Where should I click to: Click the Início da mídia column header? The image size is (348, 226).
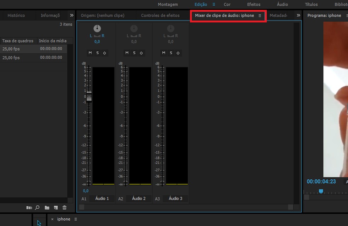(53, 41)
